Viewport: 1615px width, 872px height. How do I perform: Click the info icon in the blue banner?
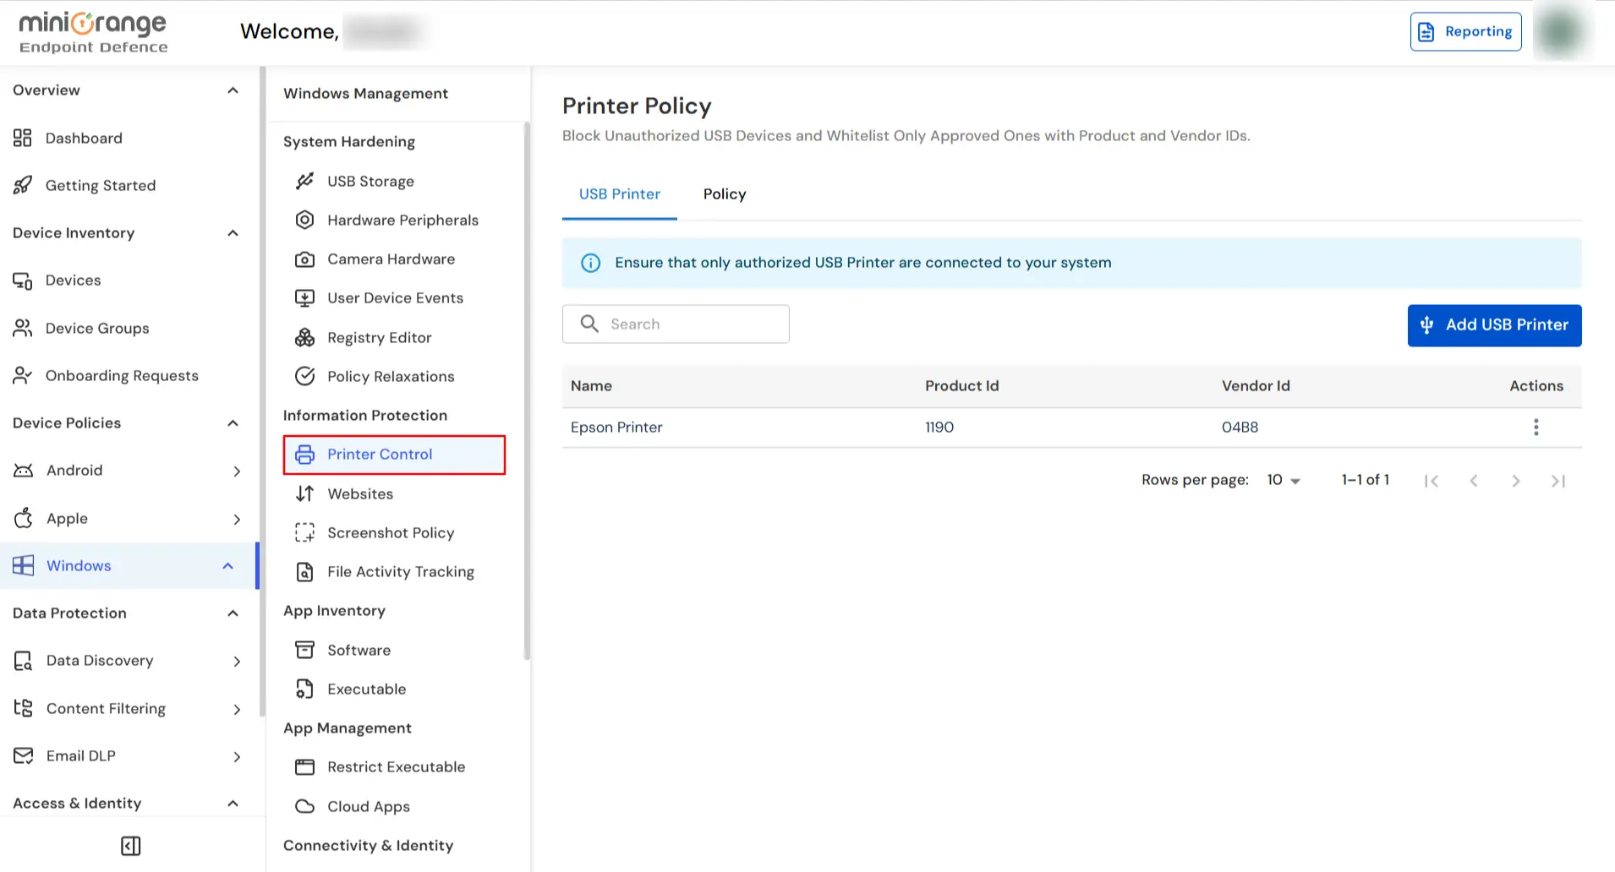(591, 263)
